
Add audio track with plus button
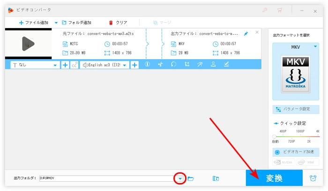pyautogui.click(x=135, y=65)
